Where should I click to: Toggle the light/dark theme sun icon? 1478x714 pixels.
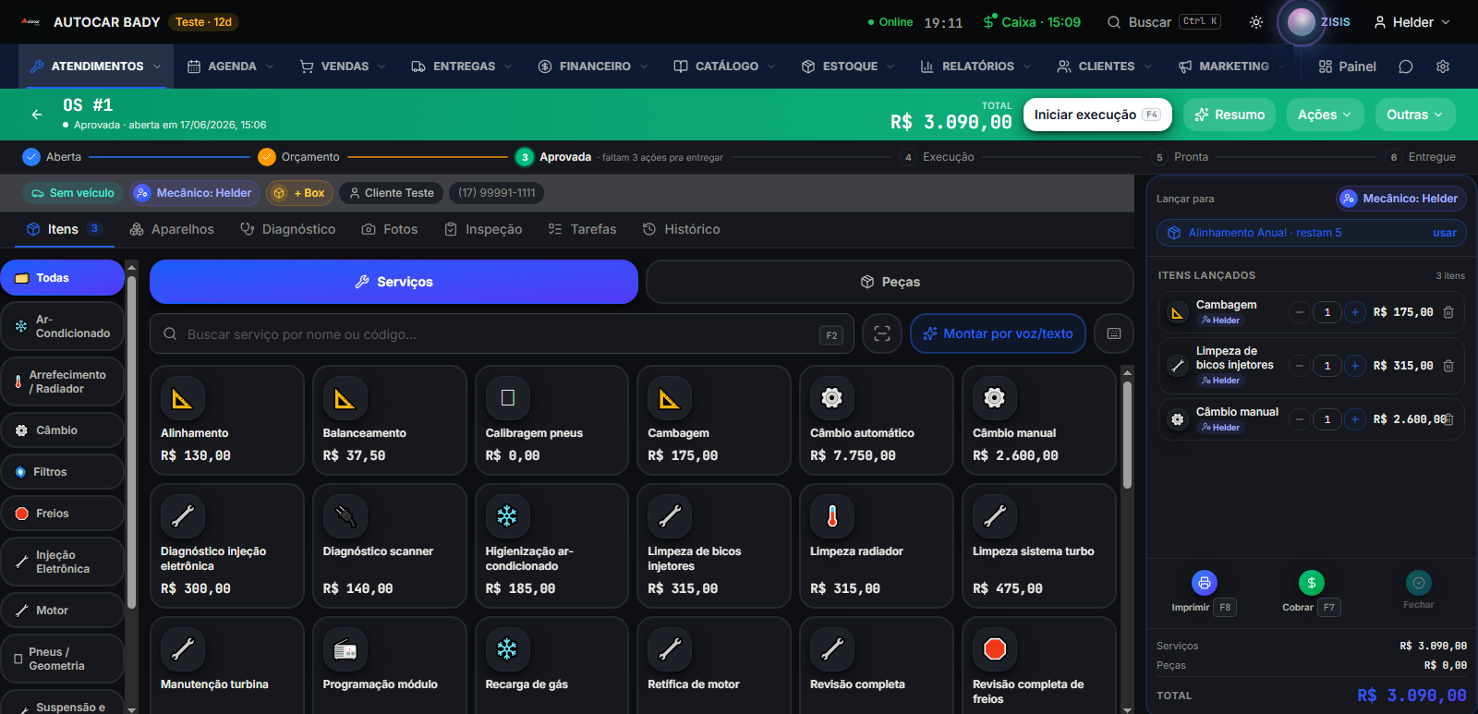1256,22
